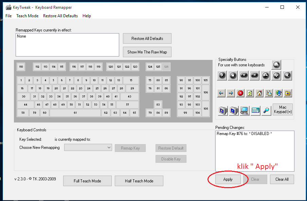307x201 pixels.
Task: Select numpad key 108
Action: point(205,109)
